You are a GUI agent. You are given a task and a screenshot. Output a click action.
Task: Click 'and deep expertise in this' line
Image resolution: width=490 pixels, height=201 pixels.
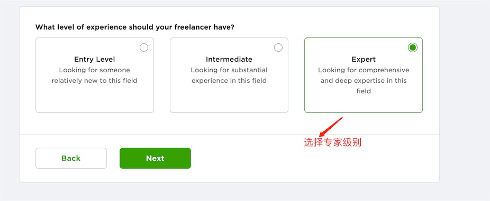364,81
